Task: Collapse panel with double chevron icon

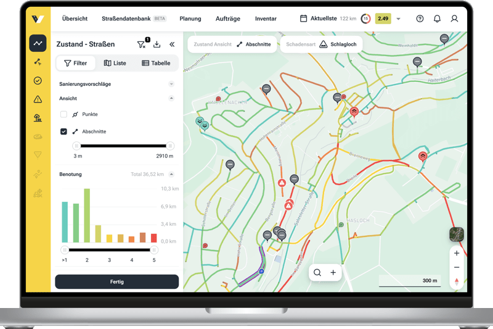Action: pos(172,44)
